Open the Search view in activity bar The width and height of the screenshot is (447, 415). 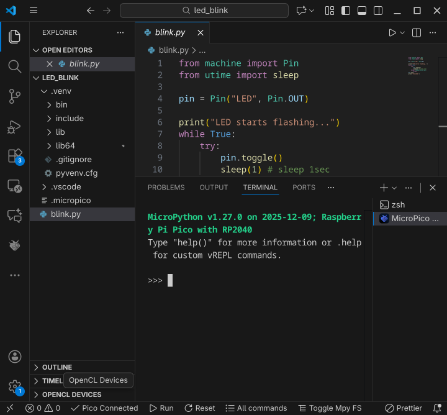[14, 66]
